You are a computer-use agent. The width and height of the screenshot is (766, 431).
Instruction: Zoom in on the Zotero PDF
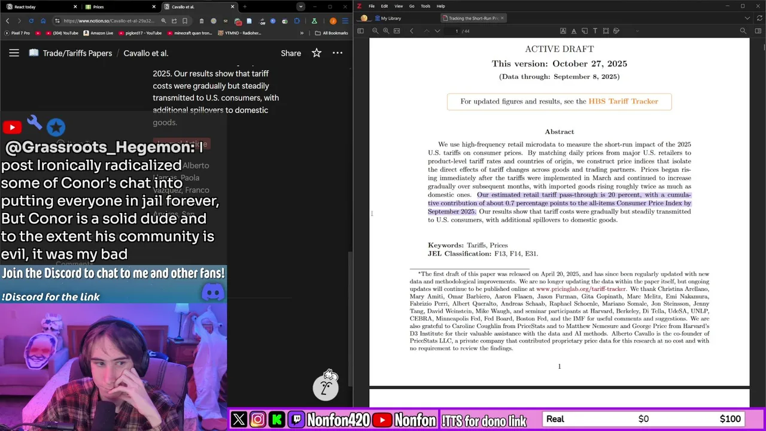click(x=386, y=31)
